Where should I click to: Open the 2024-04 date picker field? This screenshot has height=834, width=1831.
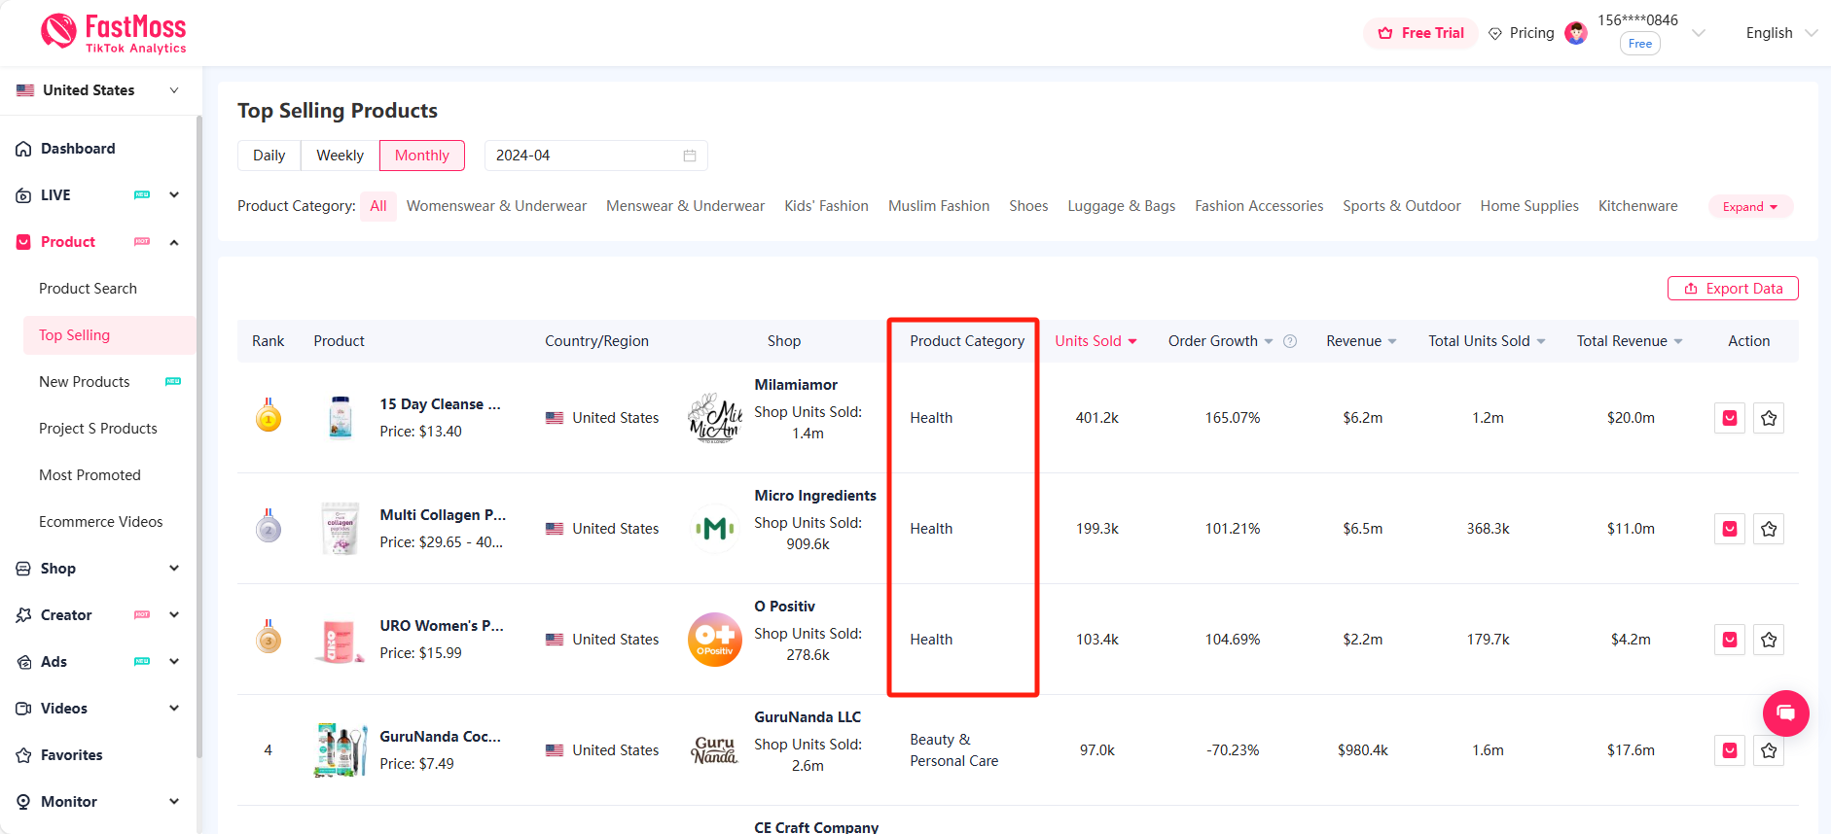(594, 156)
